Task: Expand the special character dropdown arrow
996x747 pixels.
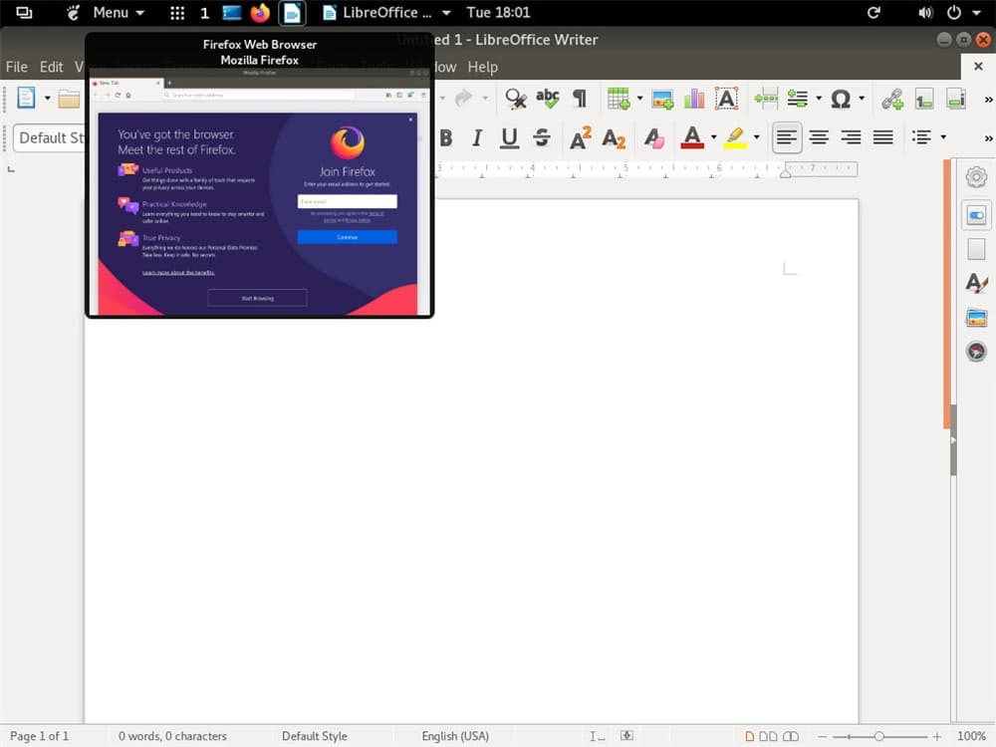Action: pos(862,99)
